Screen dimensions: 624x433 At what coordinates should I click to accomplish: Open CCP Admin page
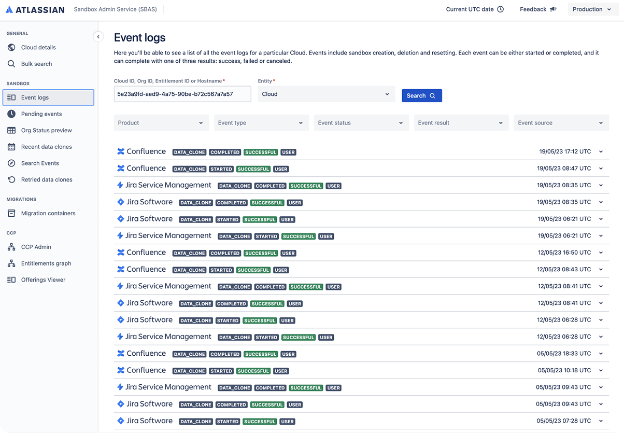click(48, 247)
